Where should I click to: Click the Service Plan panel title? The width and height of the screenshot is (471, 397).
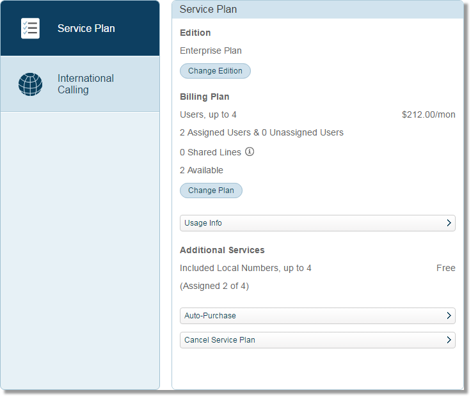point(208,10)
